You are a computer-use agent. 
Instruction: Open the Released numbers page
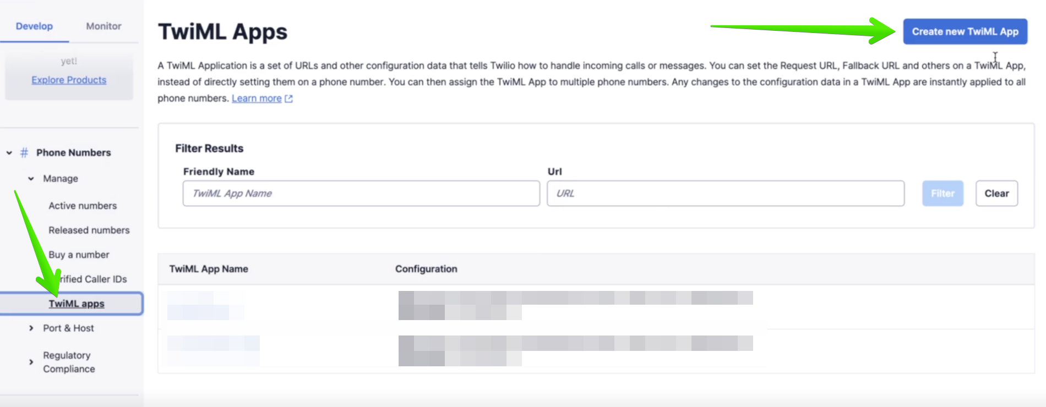click(x=89, y=230)
